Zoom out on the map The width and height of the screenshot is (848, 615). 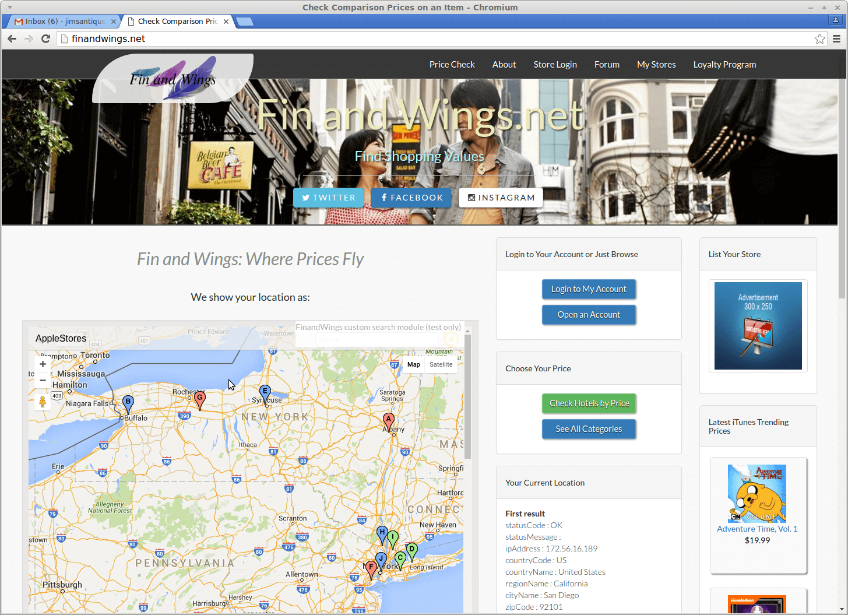click(43, 380)
